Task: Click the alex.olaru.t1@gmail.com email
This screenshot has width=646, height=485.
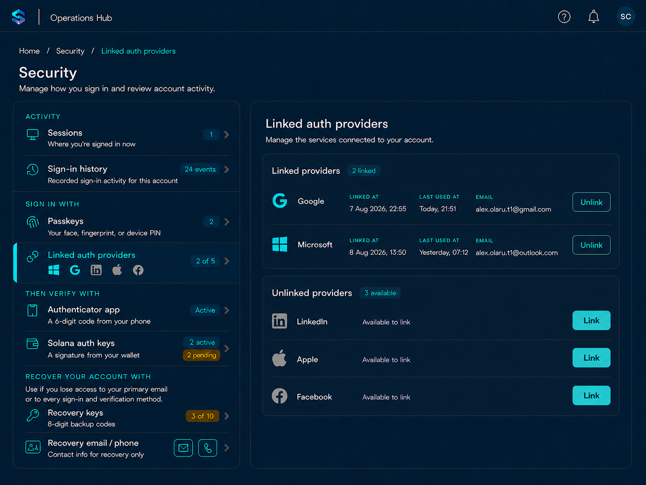Action: 513,209
